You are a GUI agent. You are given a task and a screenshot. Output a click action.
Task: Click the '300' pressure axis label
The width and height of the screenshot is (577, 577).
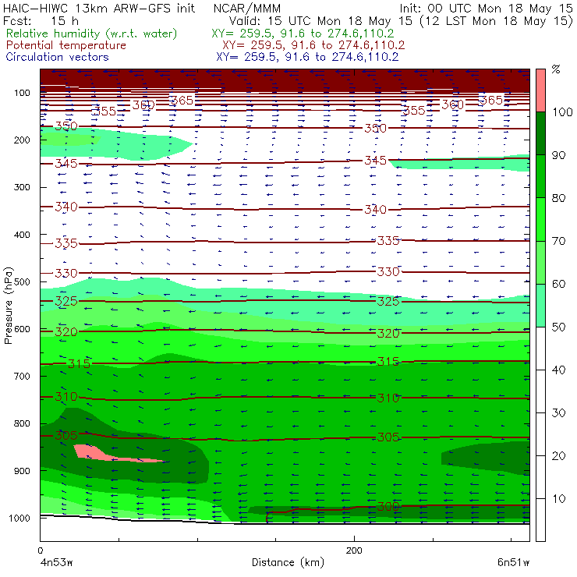(x=22, y=187)
